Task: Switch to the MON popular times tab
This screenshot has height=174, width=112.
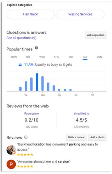Action: (14, 57)
